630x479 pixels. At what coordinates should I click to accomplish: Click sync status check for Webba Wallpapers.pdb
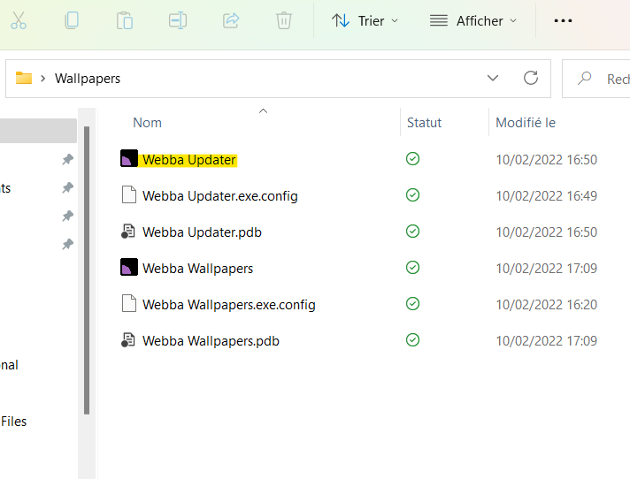tap(412, 339)
